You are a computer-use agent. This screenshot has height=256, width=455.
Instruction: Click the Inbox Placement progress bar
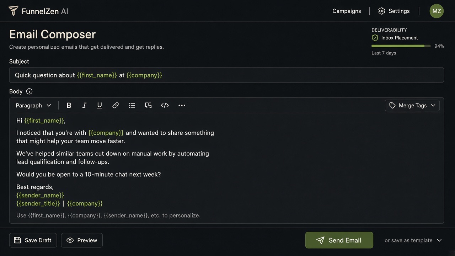click(401, 46)
